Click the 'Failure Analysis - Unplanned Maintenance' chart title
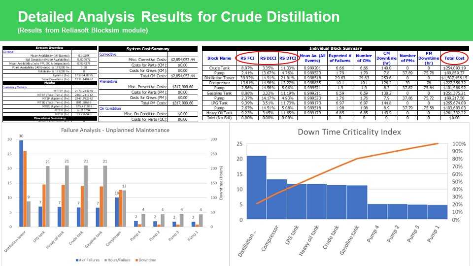This screenshot has width=473, height=266. tap(115, 130)
